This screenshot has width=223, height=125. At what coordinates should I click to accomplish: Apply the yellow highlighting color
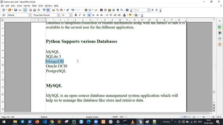130,15
